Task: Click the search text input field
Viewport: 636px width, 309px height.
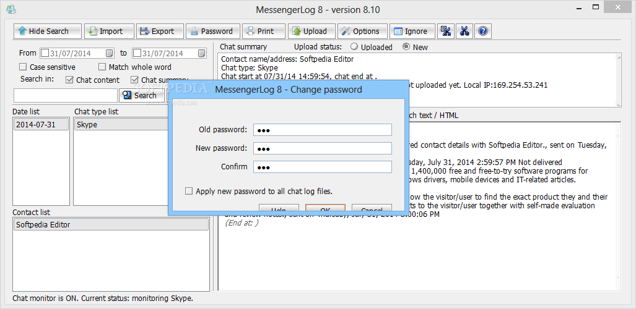Action: click(65, 96)
